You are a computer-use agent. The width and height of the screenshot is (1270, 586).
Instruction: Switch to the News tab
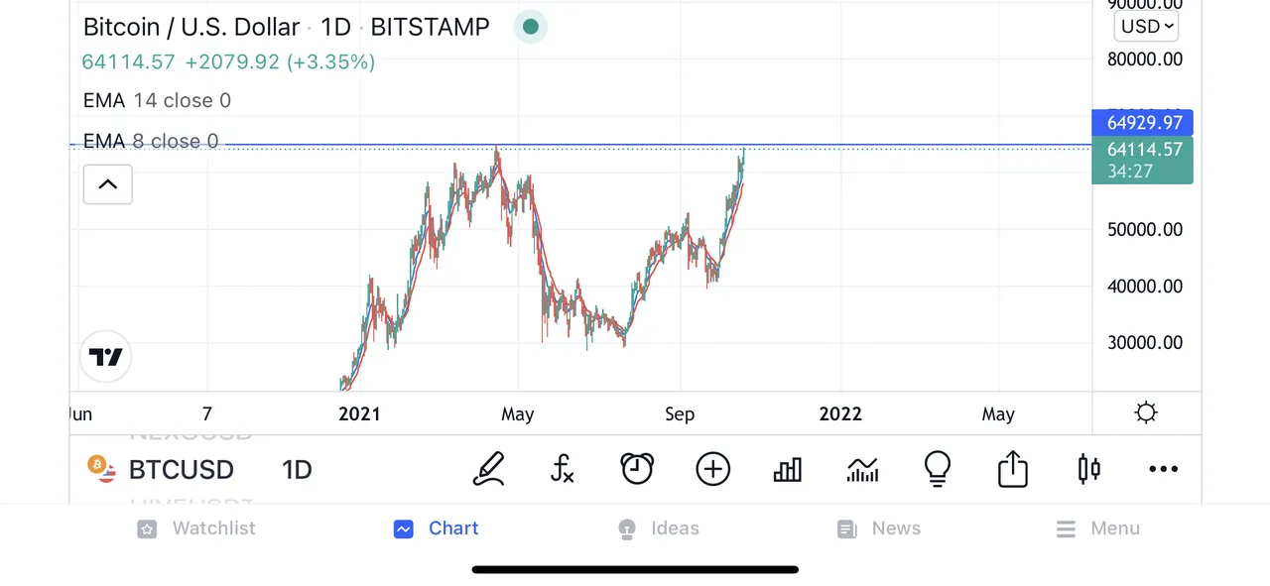point(879,528)
